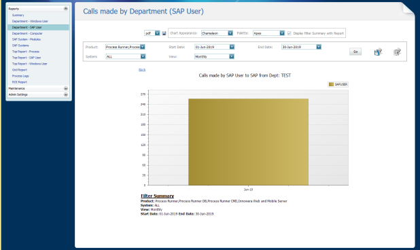Screen dimensions: 420x250
Task: Open the System ALL dropdown
Action: [x=143, y=56]
